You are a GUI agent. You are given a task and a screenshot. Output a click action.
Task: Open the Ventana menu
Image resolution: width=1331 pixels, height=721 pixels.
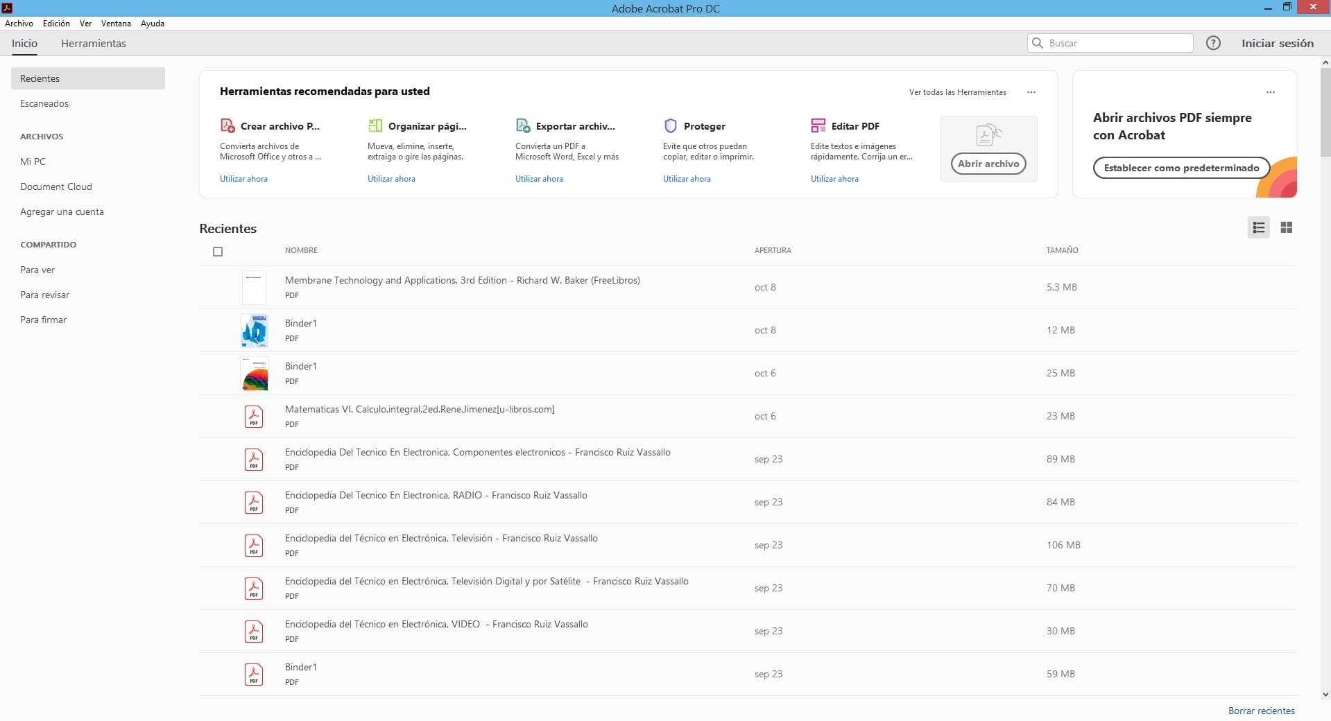point(116,24)
